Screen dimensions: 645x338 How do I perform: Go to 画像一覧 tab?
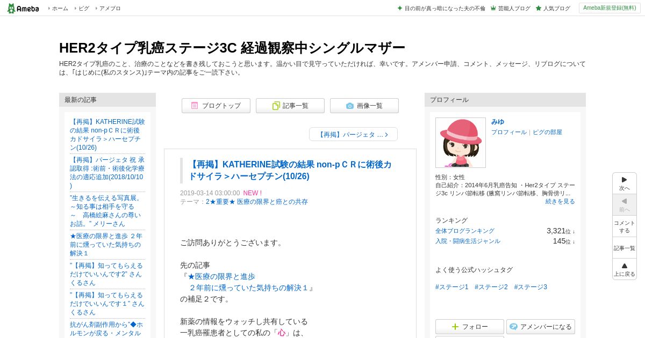pos(364,106)
